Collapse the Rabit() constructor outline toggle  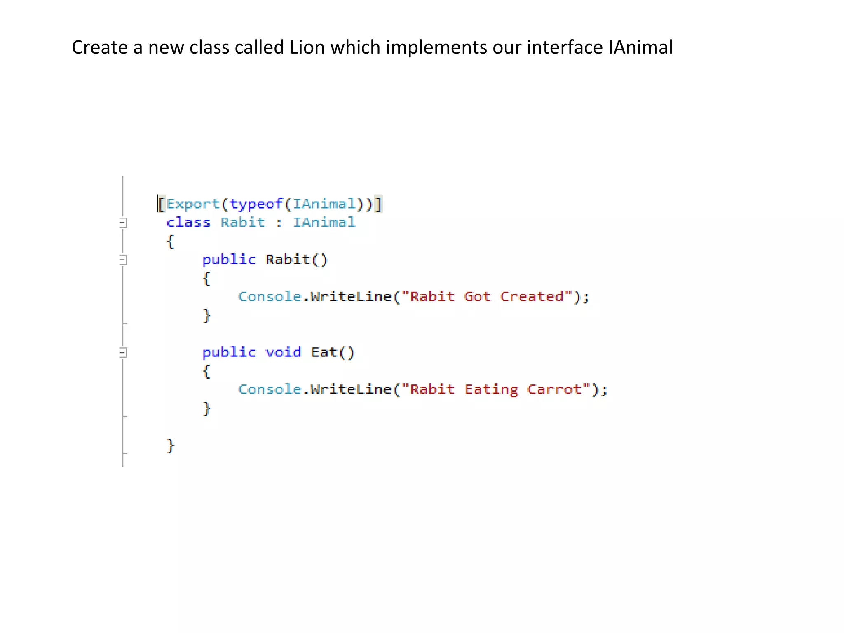[122, 260]
